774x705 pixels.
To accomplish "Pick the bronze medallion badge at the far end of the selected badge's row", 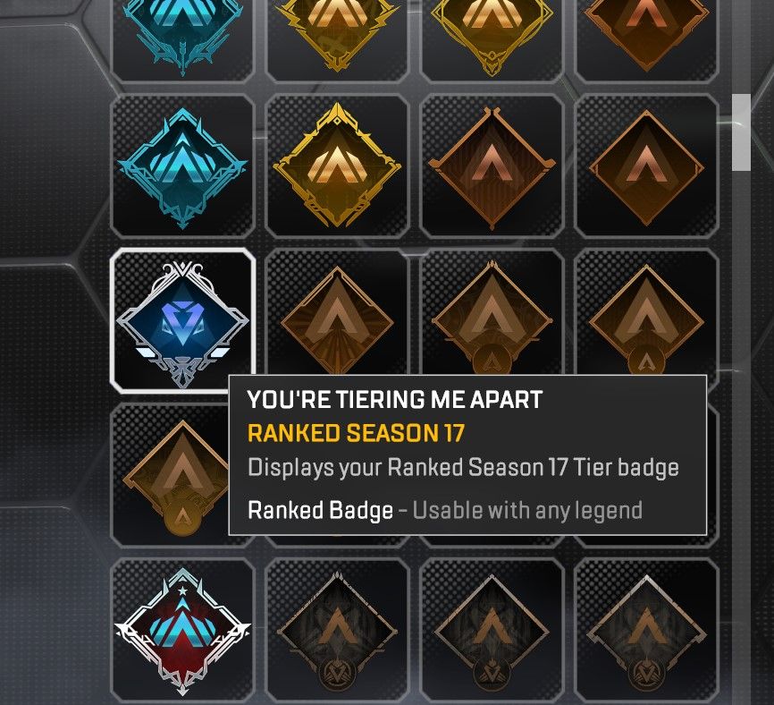I will coord(647,312).
